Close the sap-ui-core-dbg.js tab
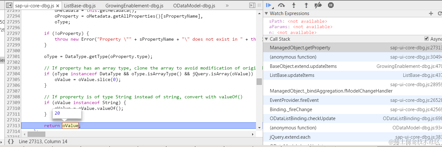 [x=57, y=6]
